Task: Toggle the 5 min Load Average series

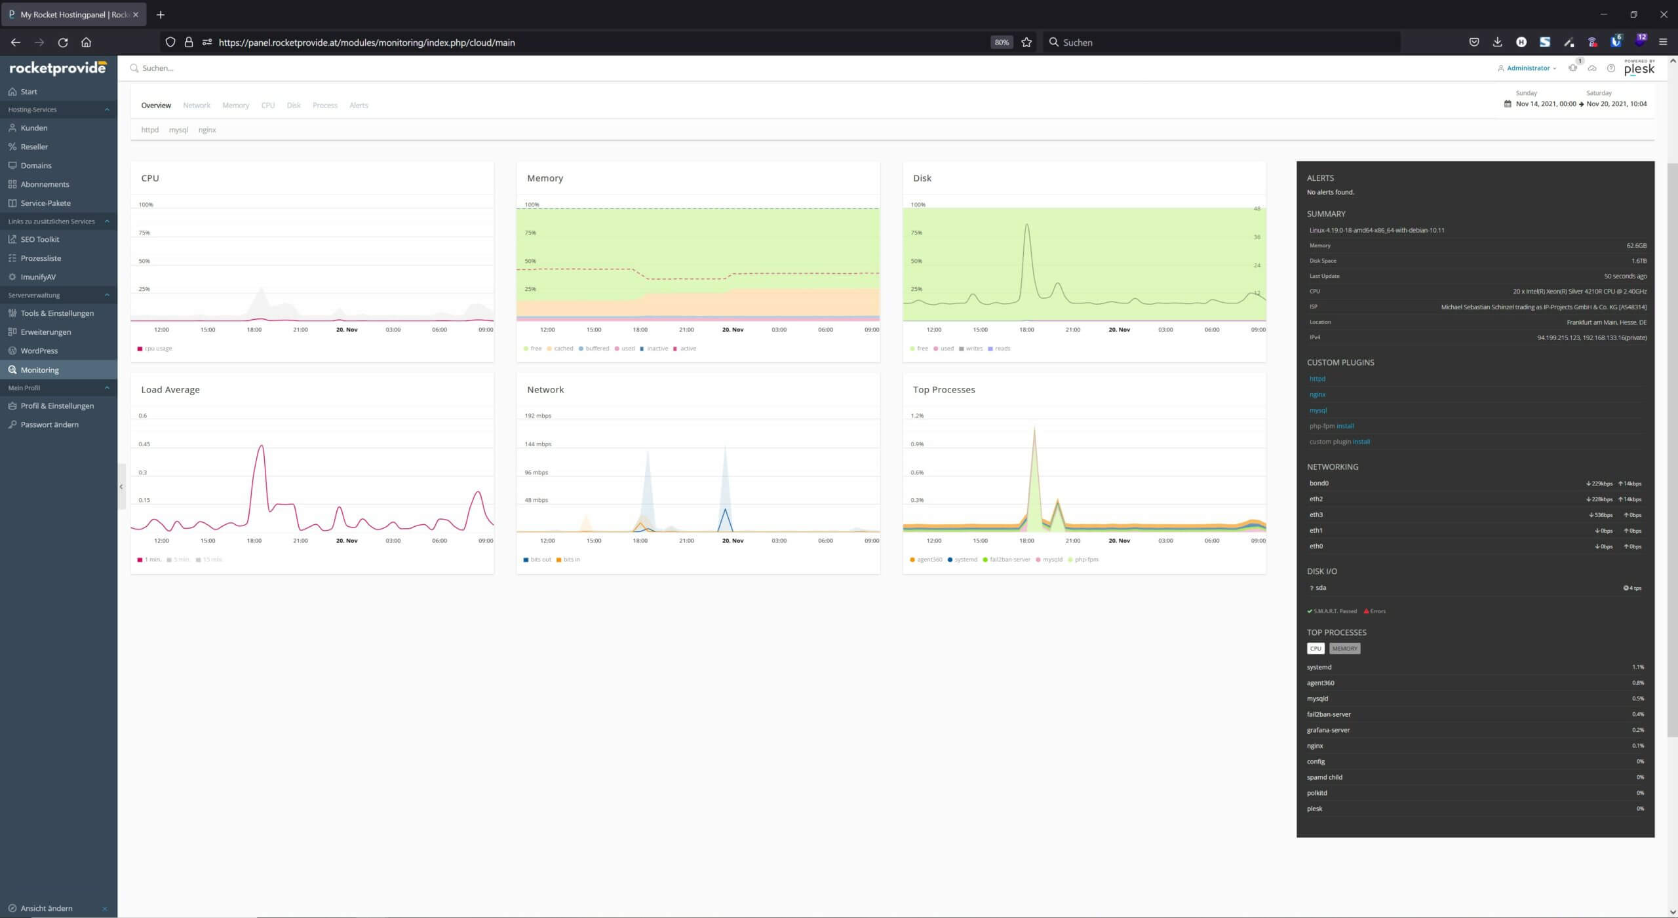Action: click(x=178, y=560)
